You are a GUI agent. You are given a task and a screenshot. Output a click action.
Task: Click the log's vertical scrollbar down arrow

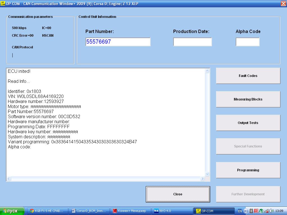tap(207, 174)
